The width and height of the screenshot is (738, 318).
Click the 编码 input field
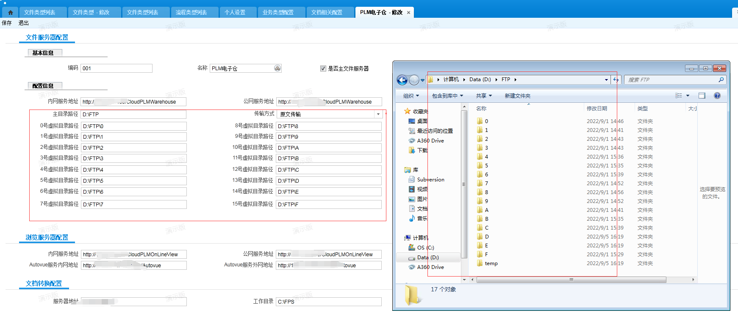pos(117,68)
